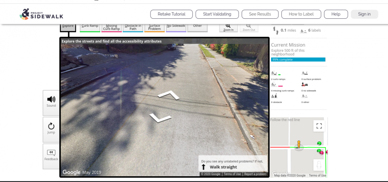The width and height of the screenshot is (388, 182).
Task: Click the Zoom In magnifier icon
Action: pyautogui.click(x=228, y=26)
